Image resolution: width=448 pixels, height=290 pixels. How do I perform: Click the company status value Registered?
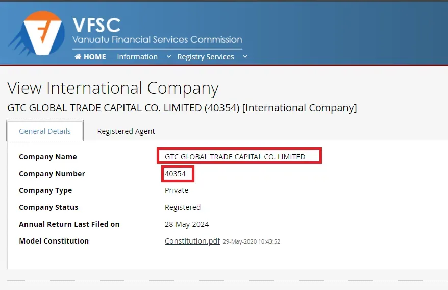[183, 207]
